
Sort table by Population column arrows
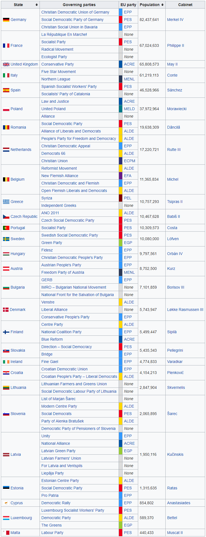[x=163, y=5]
